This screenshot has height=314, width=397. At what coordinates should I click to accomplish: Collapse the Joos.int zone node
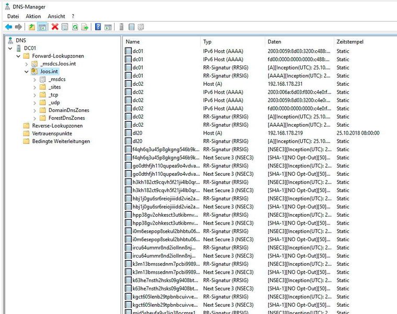[x=26, y=72]
